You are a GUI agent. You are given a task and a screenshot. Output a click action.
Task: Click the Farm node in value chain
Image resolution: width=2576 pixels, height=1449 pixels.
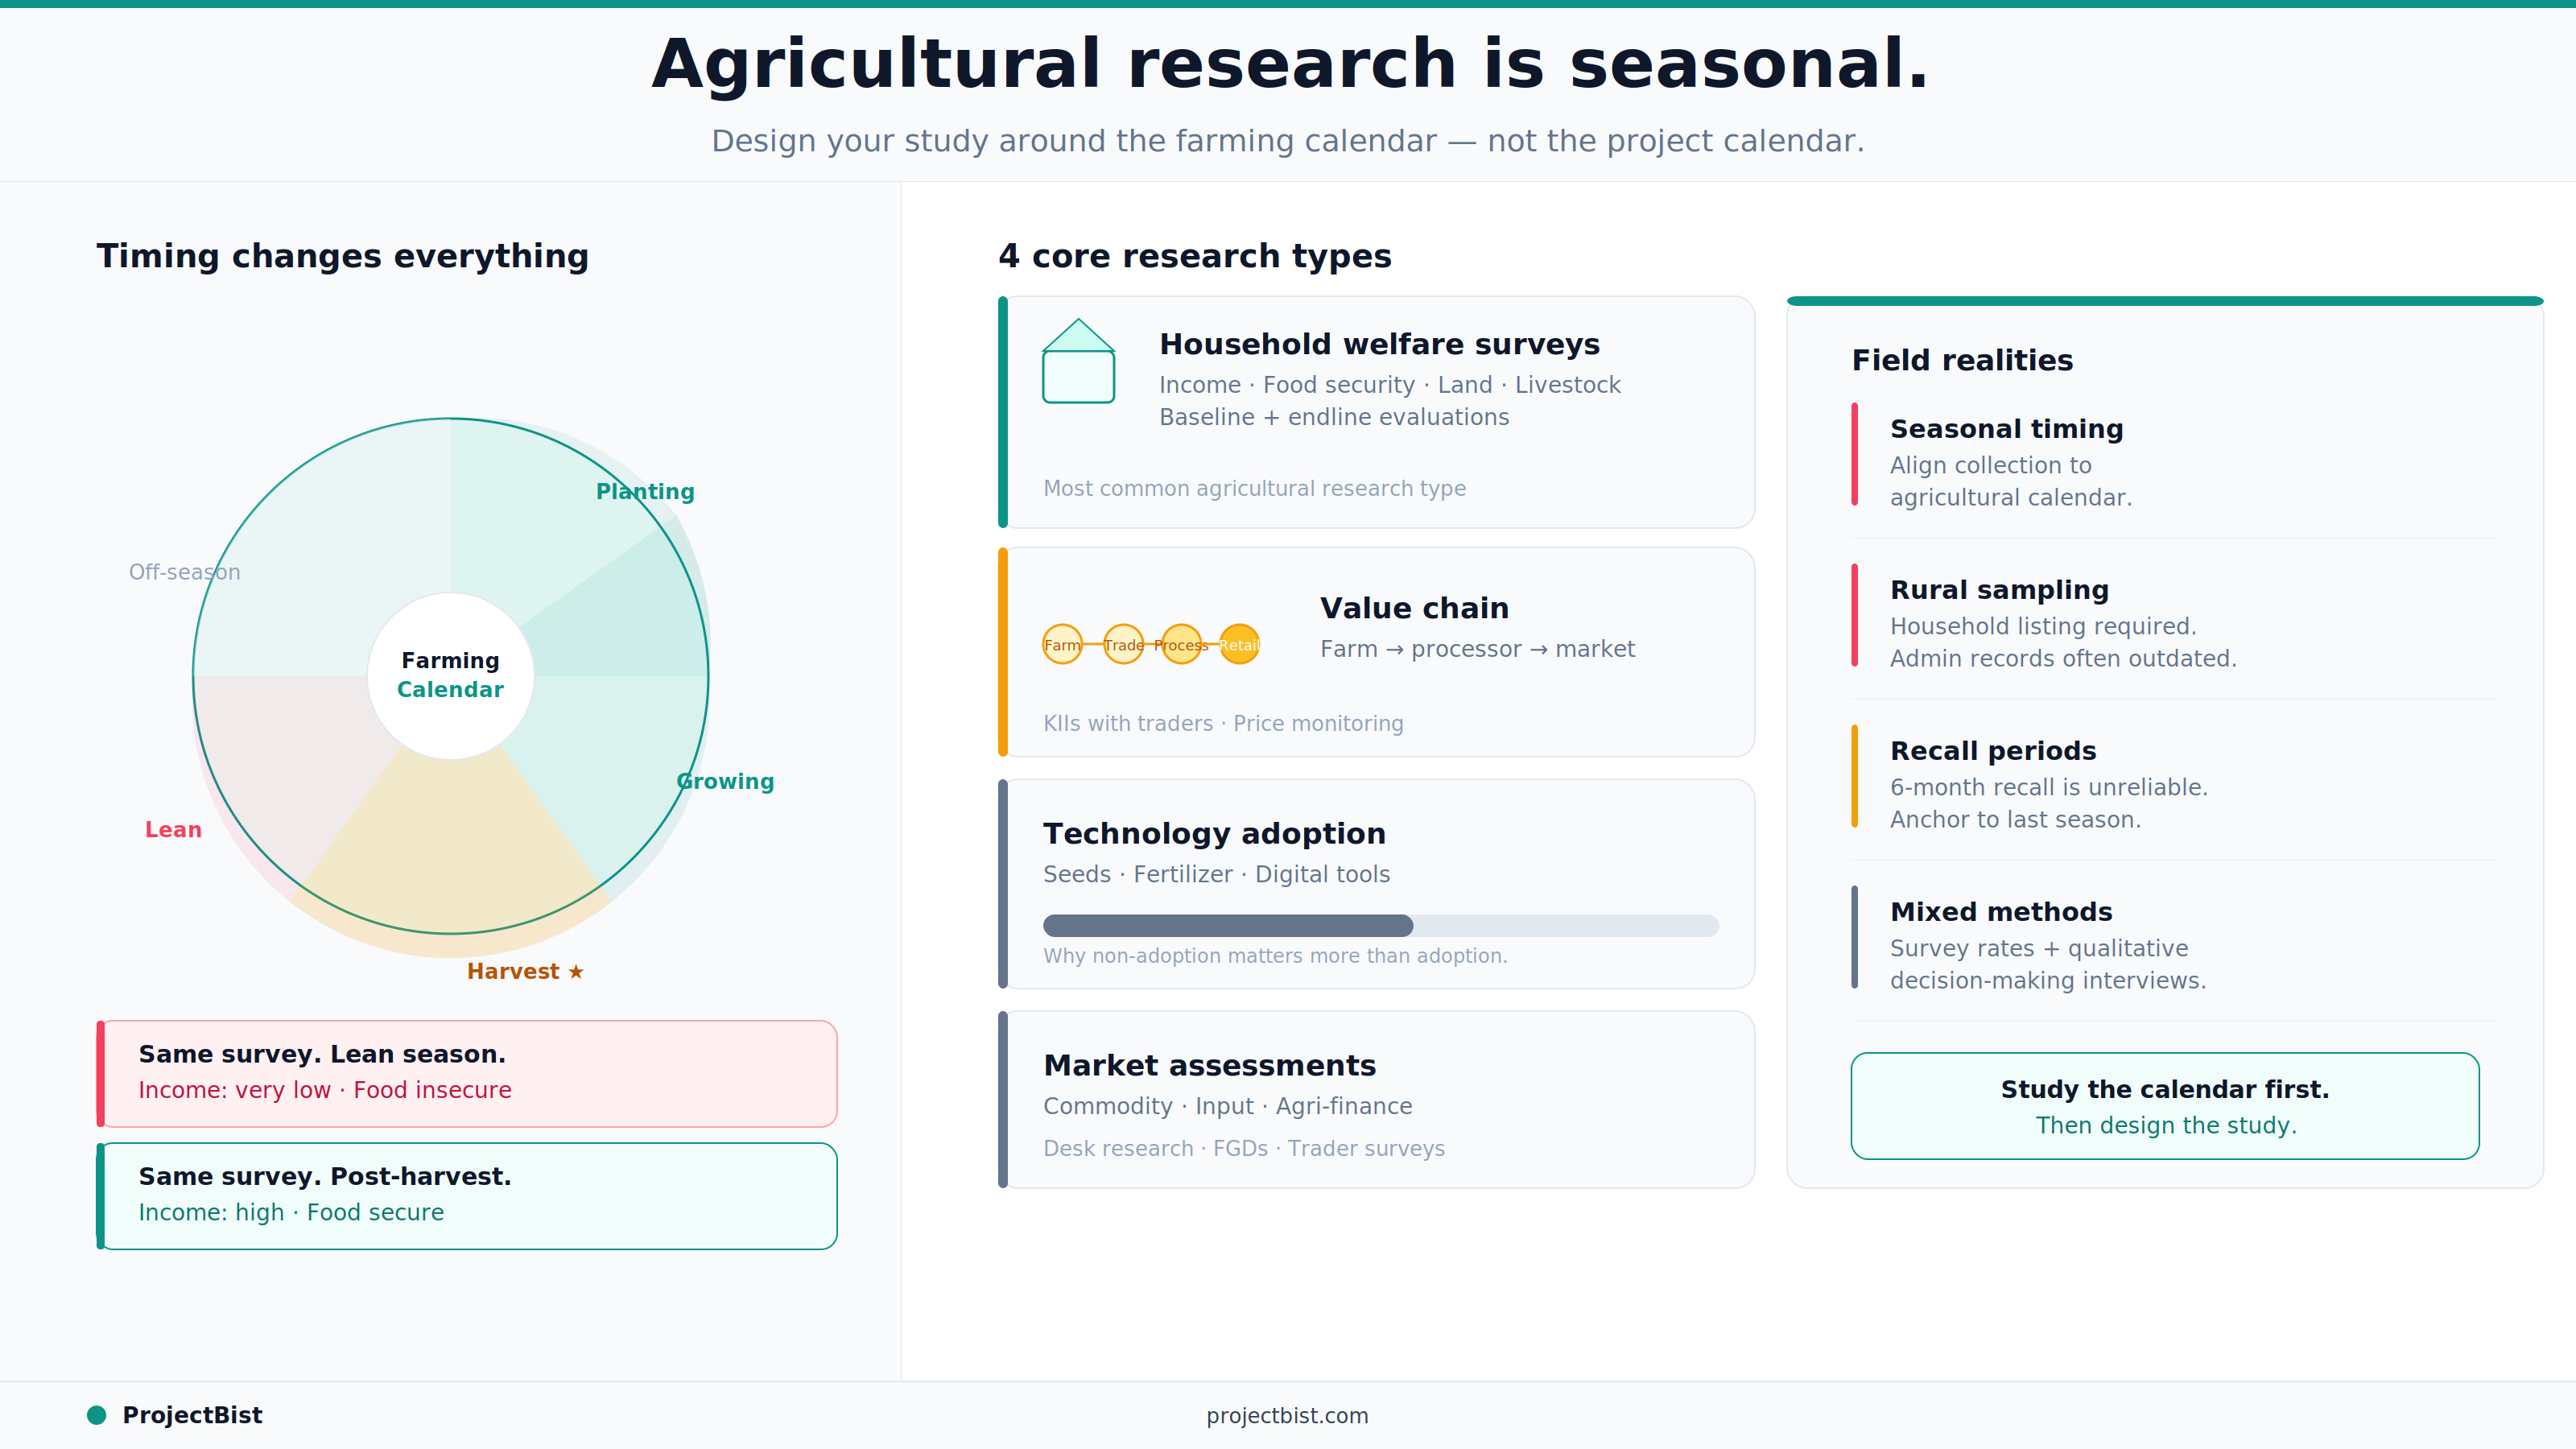1062,645
